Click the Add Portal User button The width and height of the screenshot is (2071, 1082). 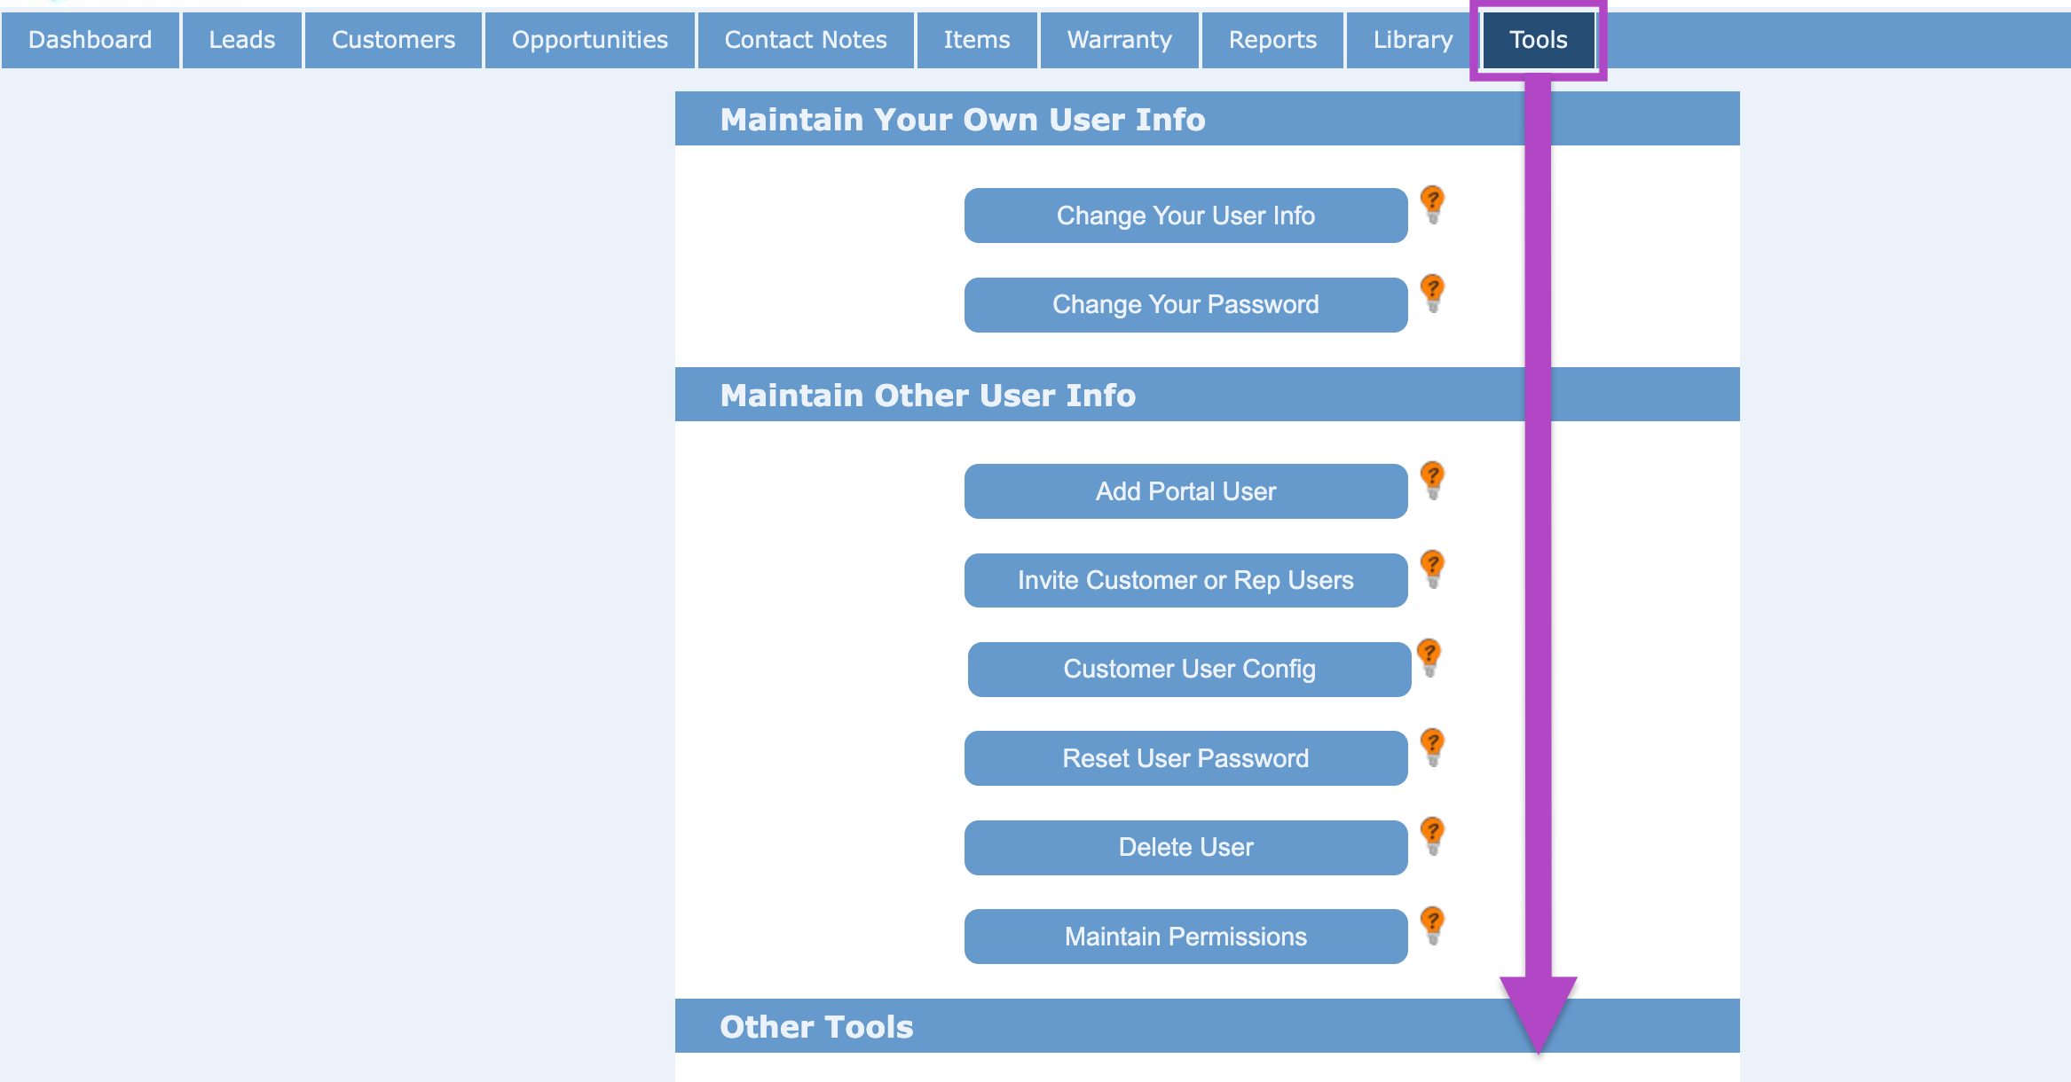point(1185,491)
